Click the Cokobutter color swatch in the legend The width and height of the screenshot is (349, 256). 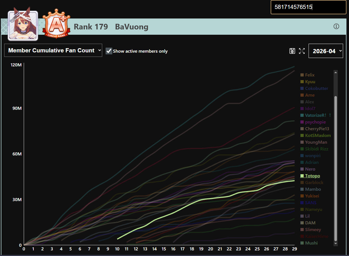coord(302,88)
